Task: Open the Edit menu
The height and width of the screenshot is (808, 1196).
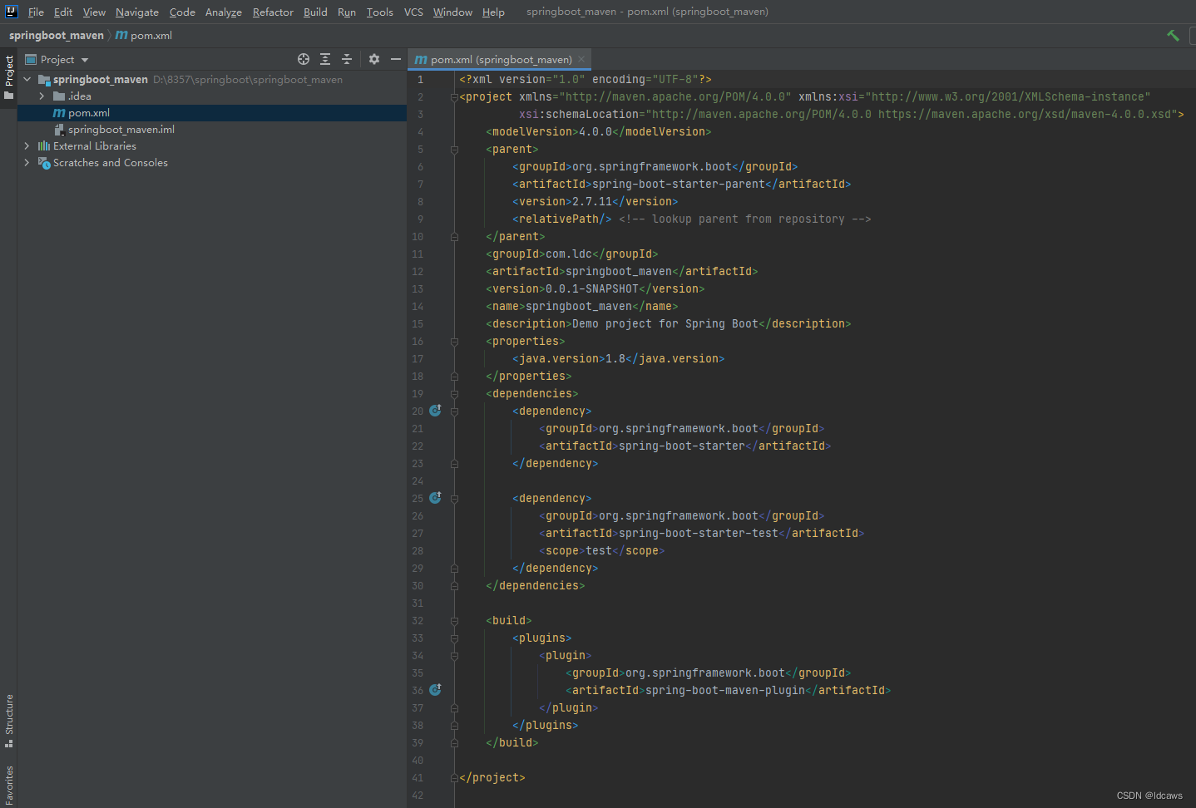Action: (x=63, y=12)
